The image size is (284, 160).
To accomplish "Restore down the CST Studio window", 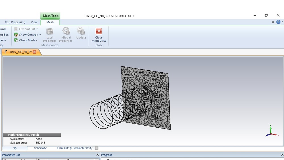I will [x=266, y=15].
